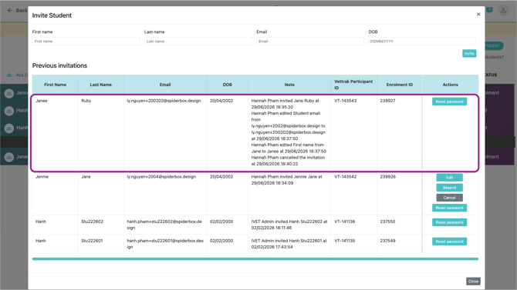The height and width of the screenshot is (290, 517).
Task: Click participant ID VT-143542
Action: [x=345, y=177]
